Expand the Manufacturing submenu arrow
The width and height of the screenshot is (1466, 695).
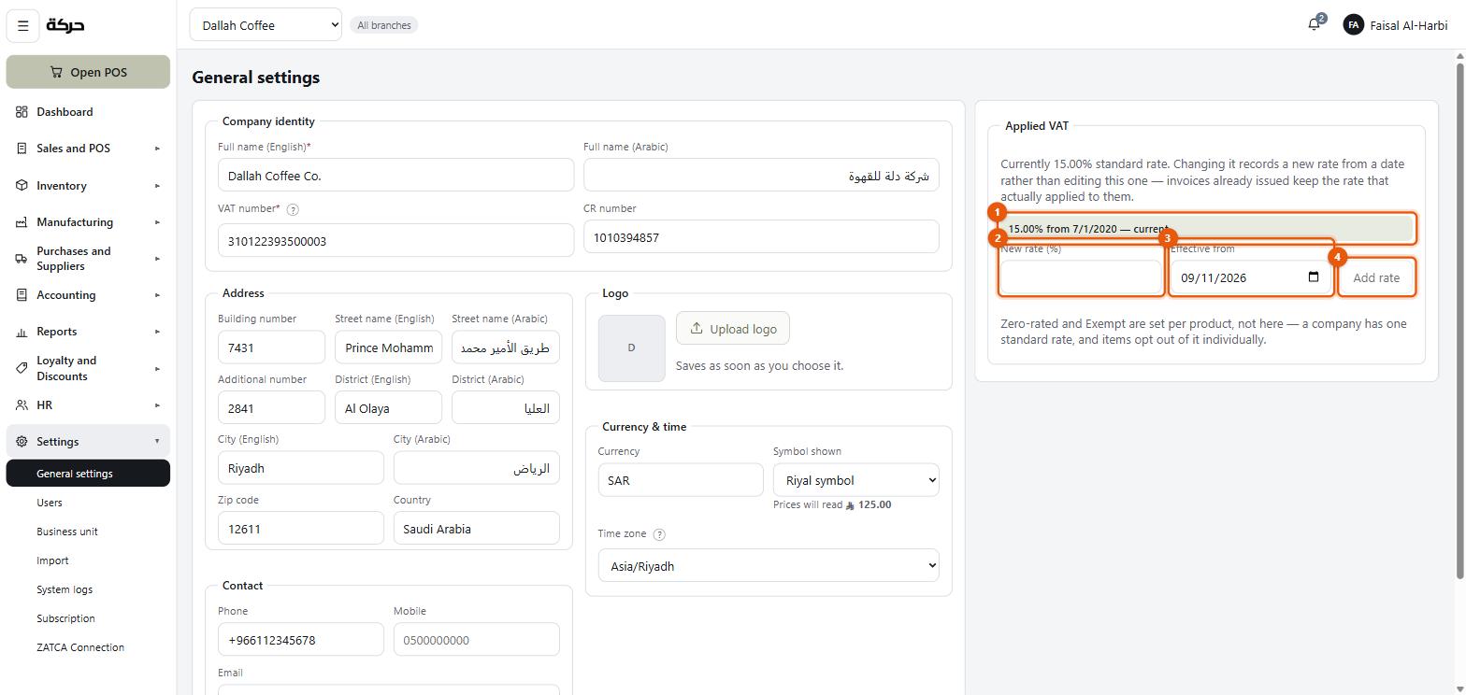coord(157,222)
